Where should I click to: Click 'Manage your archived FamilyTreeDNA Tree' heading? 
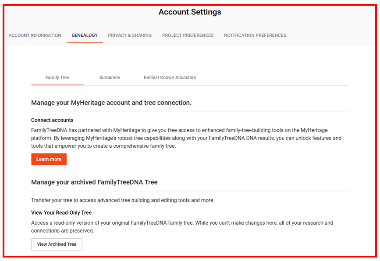[x=94, y=182]
